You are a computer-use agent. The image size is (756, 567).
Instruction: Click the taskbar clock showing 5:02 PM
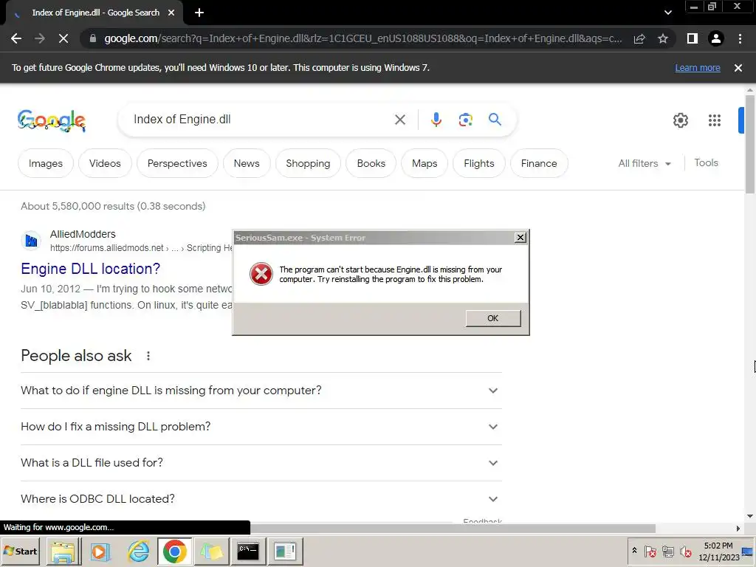[718, 551]
